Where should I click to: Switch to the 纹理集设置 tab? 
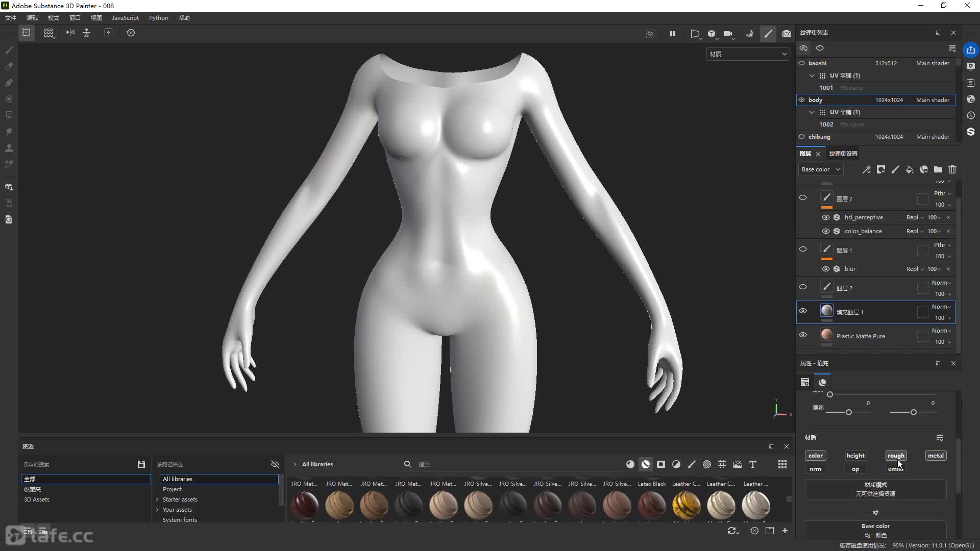(x=843, y=154)
